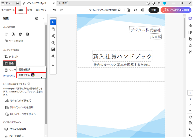Click the rotate page icon in edit panel
This screenshot has width=193, height=138.
tap(6, 34)
